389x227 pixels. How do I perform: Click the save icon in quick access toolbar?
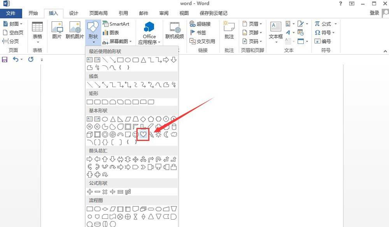tap(4, 59)
